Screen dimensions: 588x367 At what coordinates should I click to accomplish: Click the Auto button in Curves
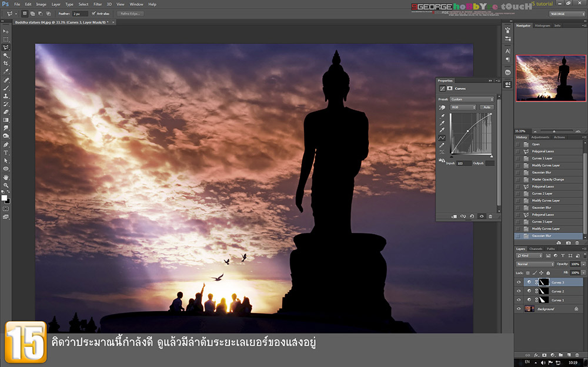[x=487, y=107]
